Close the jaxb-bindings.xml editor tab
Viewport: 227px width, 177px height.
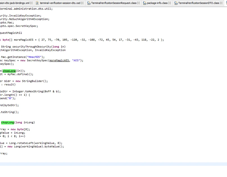tap(31, 3)
